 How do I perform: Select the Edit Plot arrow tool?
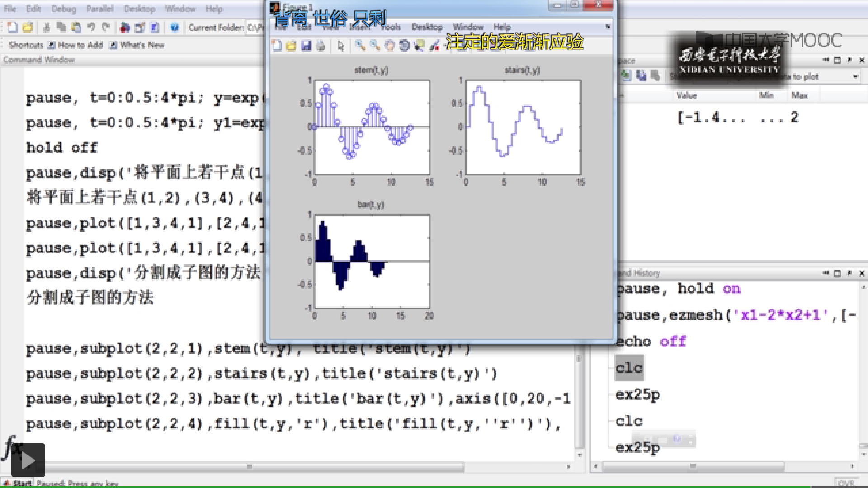point(341,45)
